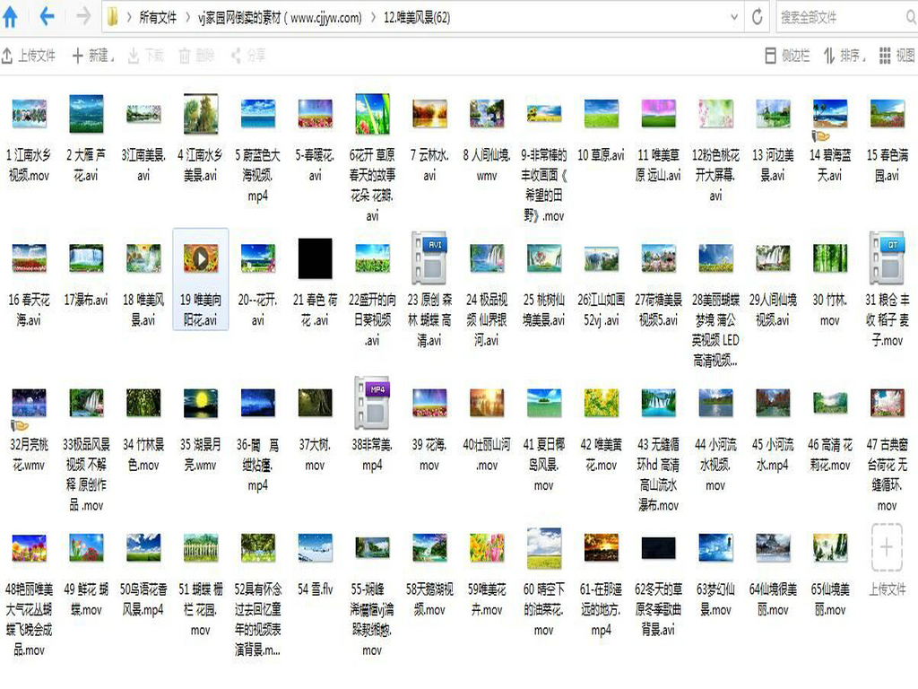Click the 搜索全部文件 search box
This screenshot has height=689, width=918.
(838, 16)
